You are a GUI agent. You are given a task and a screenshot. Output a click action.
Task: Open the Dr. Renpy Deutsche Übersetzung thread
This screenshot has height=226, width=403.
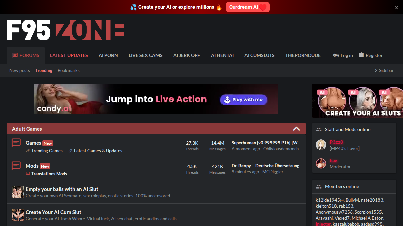coord(267,166)
